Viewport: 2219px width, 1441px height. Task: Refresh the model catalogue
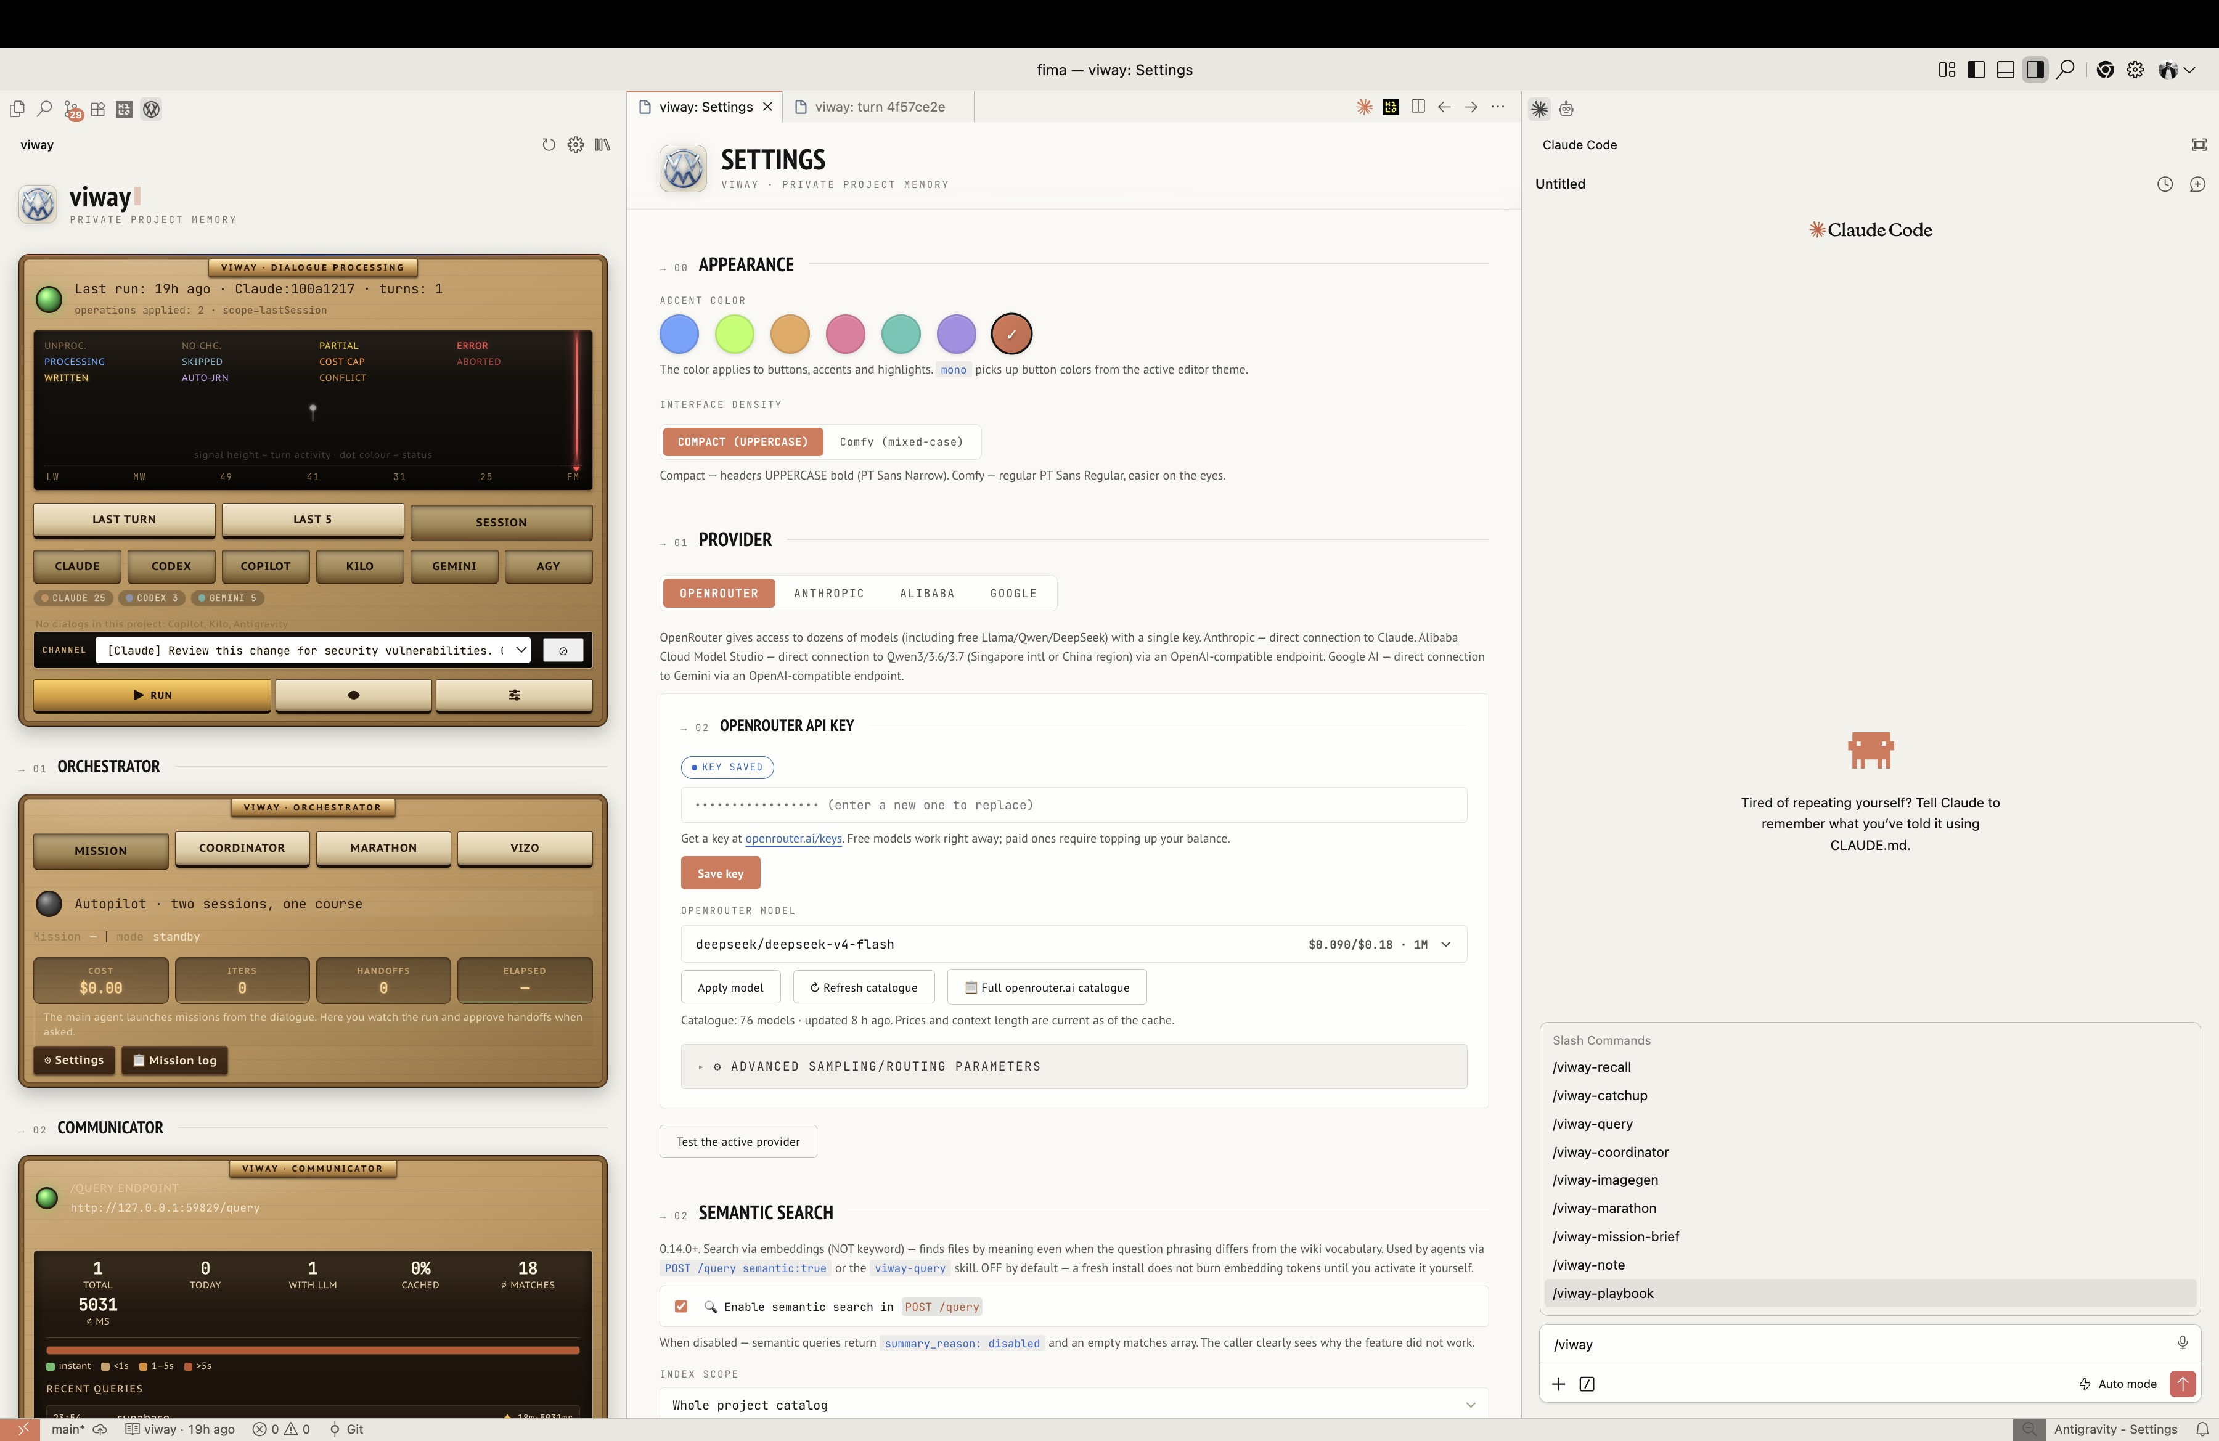coord(864,988)
